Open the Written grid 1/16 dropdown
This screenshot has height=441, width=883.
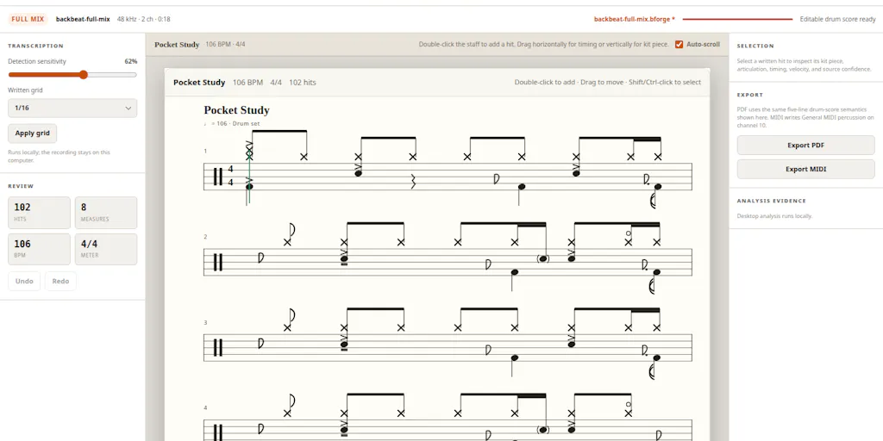(72, 108)
